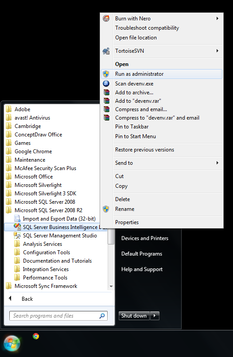Click the Performance Tools folder icon

[x=17, y=277]
